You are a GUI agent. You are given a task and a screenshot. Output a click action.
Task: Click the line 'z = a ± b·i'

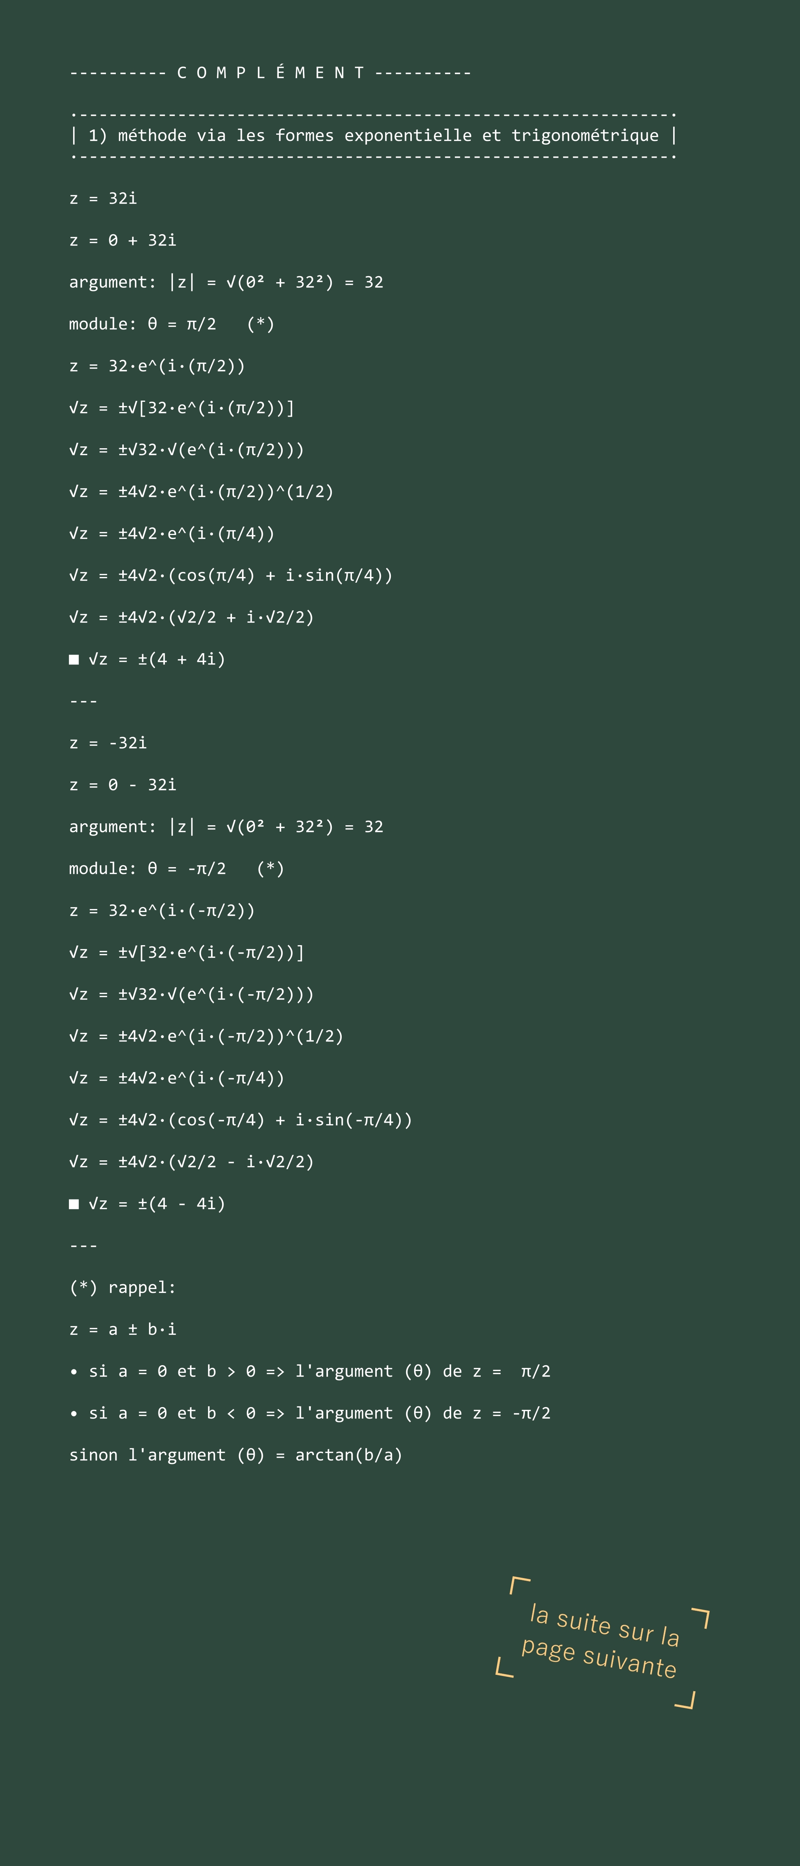[x=122, y=1329]
